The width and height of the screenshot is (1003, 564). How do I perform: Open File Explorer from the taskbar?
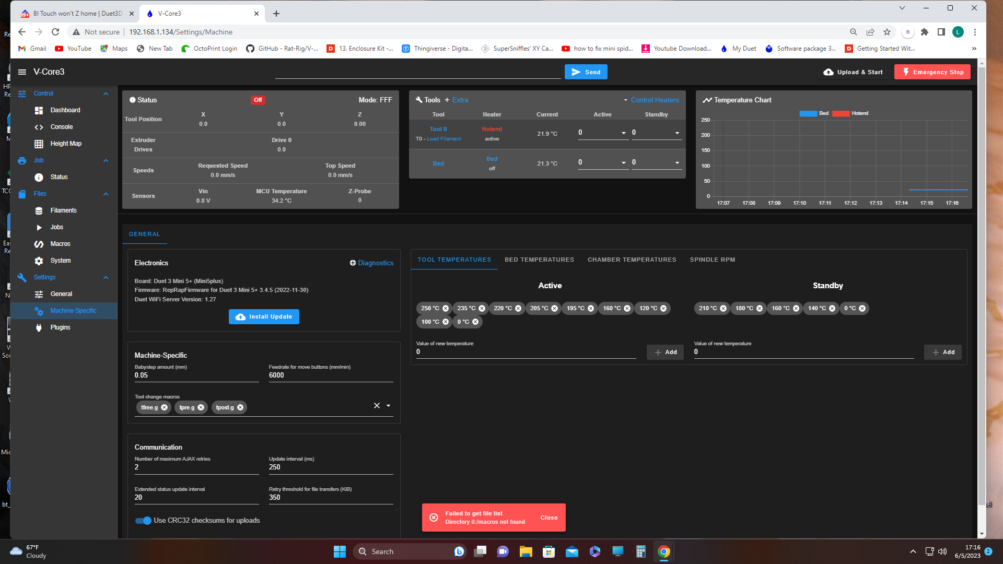526,551
